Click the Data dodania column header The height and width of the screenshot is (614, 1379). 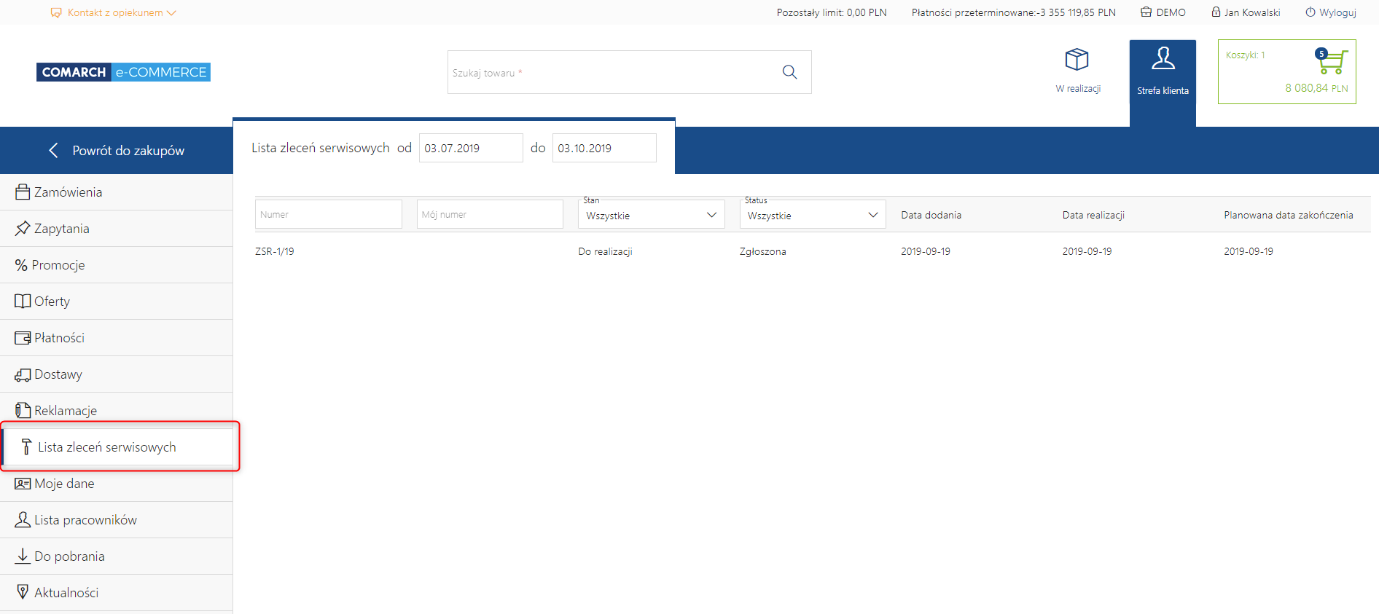click(x=931, y=215)
